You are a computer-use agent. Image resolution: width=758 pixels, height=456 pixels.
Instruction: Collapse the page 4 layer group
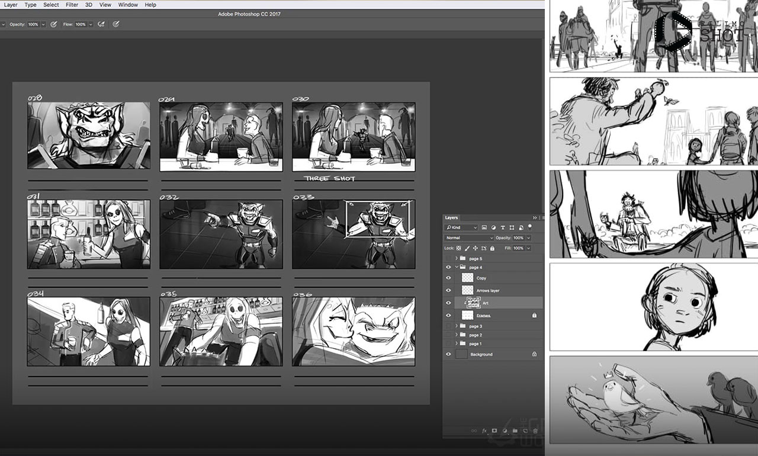click(x=457, y=267)
